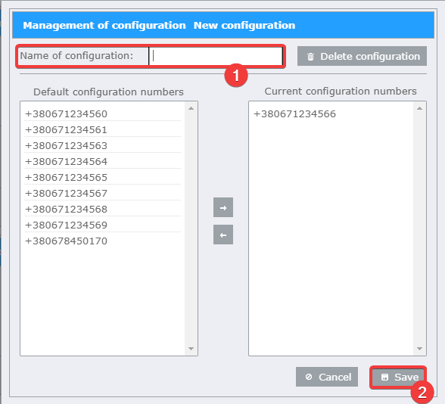Pick +380671234563 from default numbers
Screen dimensions: 445x404
coord(102,145)
